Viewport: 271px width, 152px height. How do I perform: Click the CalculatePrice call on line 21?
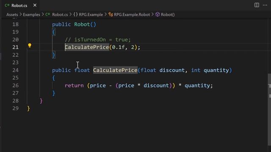point(87,47)
